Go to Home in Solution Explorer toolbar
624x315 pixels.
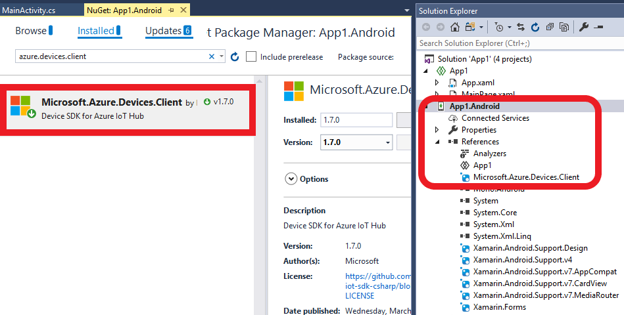coord(455,27)
